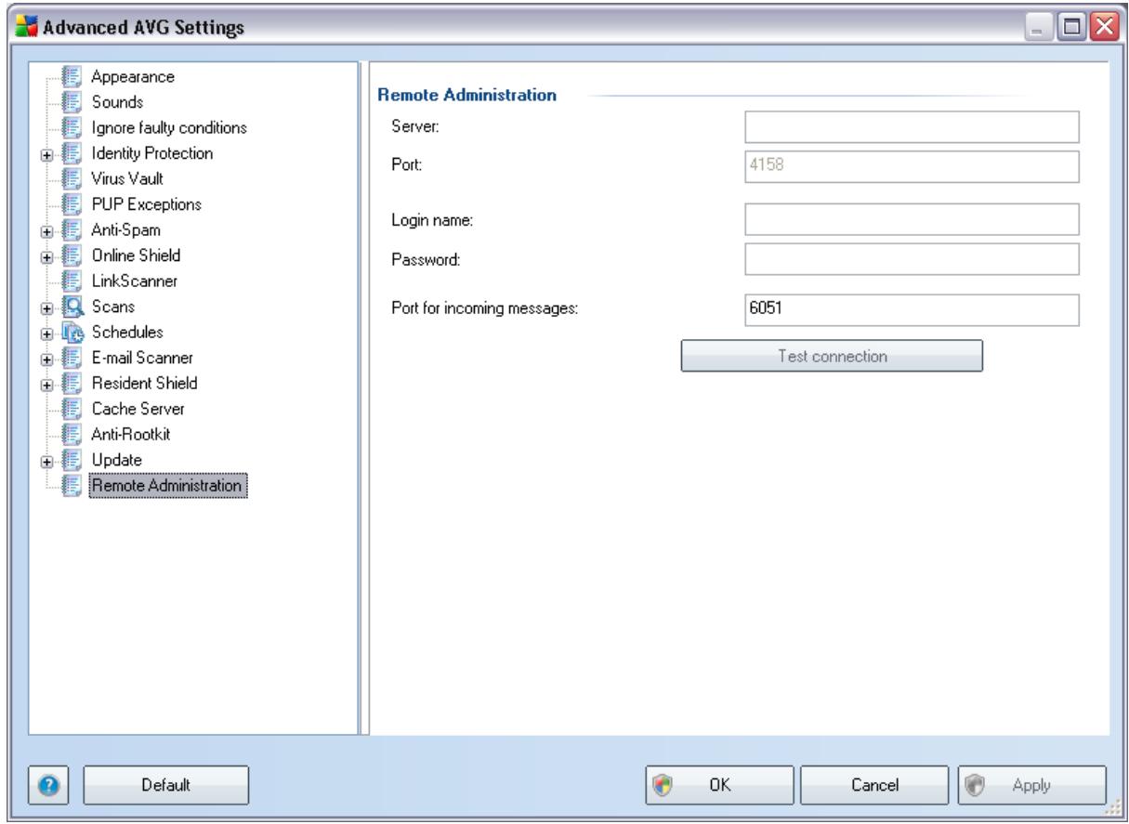Open Anti-Rootkit settings
This screenshot has width=1129, height=824.
point(133,433)
